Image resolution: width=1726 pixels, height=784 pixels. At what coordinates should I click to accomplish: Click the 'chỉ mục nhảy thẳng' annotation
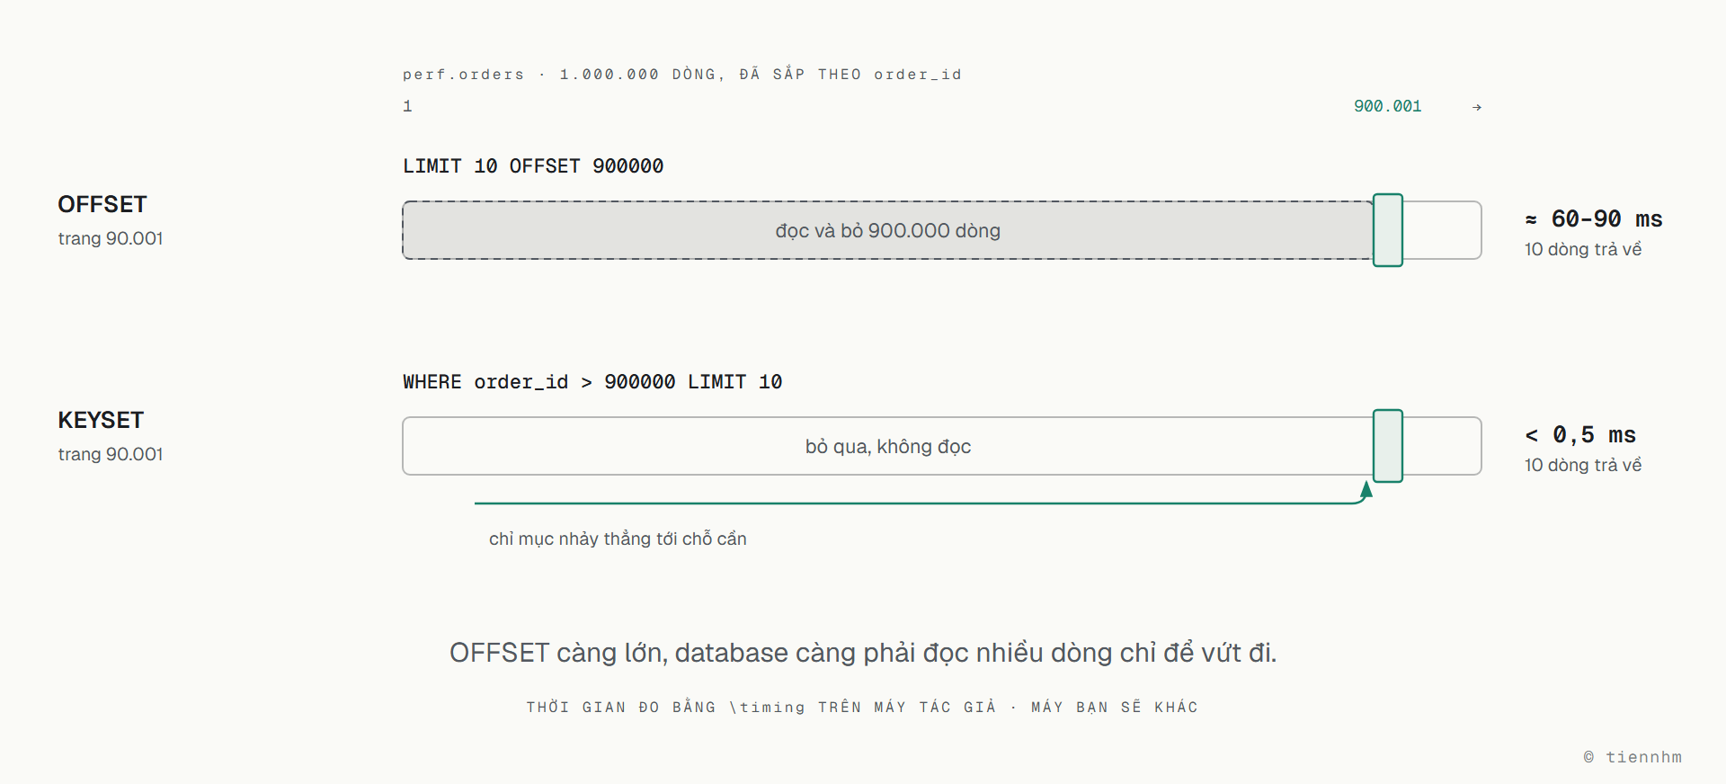click(x=618, y=539)
